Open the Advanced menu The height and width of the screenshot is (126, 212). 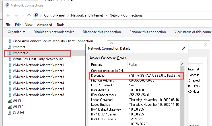click(44, 25)
